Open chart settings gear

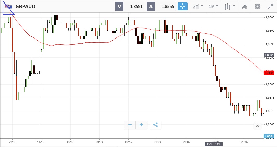257,7
